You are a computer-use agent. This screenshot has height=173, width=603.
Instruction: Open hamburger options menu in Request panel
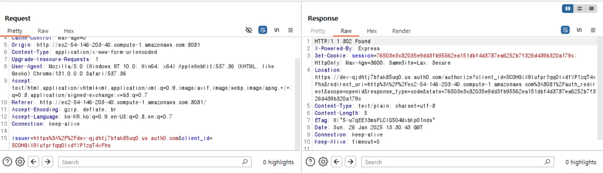[x=290, y=30]
